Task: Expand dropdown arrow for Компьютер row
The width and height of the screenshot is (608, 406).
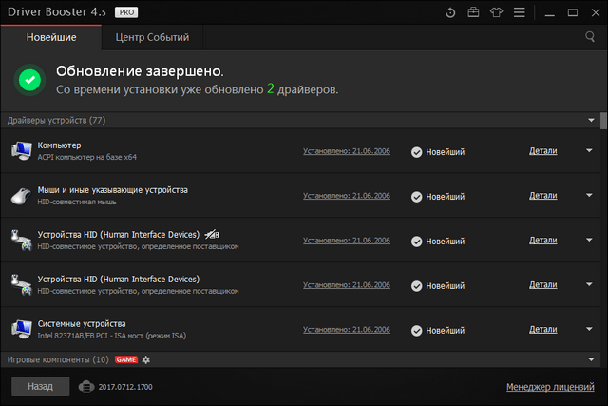Action: 590,151
